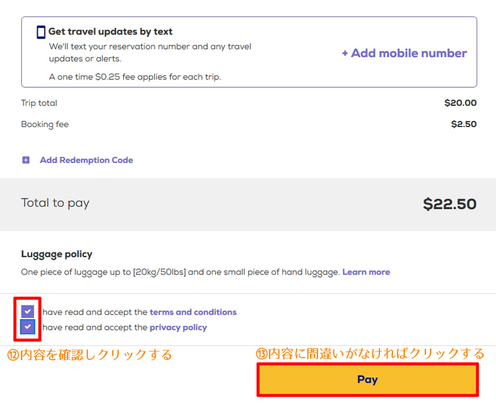Viewport: 496px width, 414px height.
Task: Click the $22.50 total amount
Action: point(449,204)
